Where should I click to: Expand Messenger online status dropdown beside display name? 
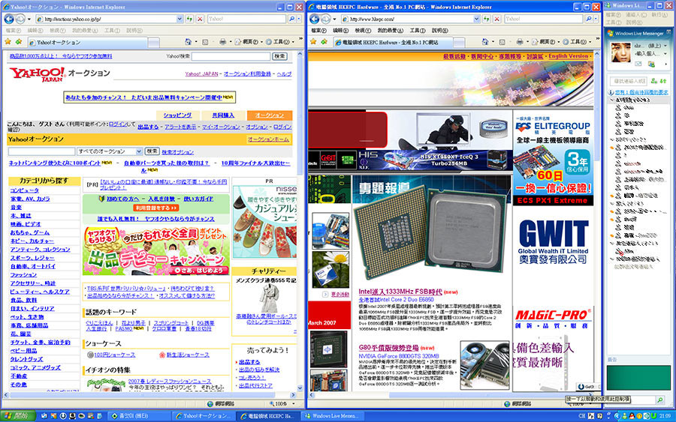tap(667, 46)
